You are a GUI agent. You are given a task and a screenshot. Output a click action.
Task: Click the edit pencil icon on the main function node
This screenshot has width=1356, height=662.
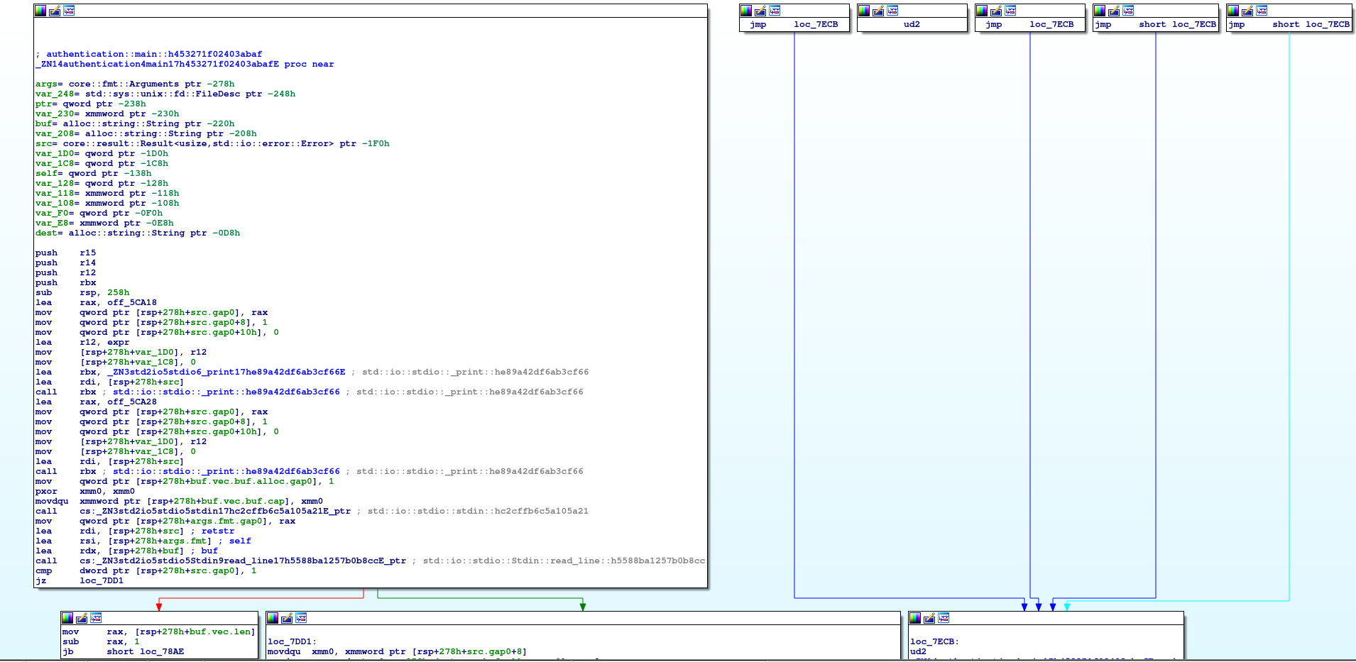(54, 10)
